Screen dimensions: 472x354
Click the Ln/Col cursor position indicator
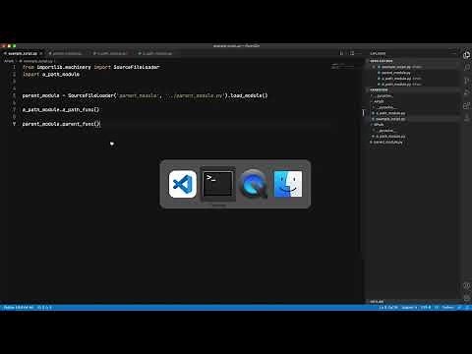(x=388, y=308)
